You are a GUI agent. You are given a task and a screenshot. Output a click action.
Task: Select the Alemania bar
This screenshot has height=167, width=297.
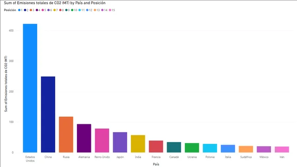point(84,138)
